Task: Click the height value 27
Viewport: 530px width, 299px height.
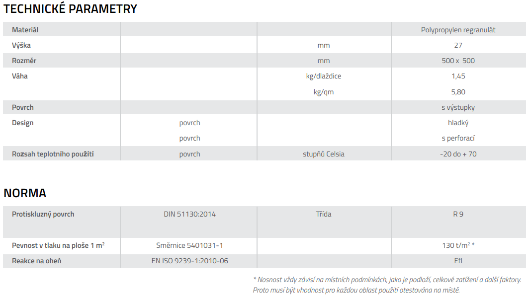Action: click(x=458, y=45)
